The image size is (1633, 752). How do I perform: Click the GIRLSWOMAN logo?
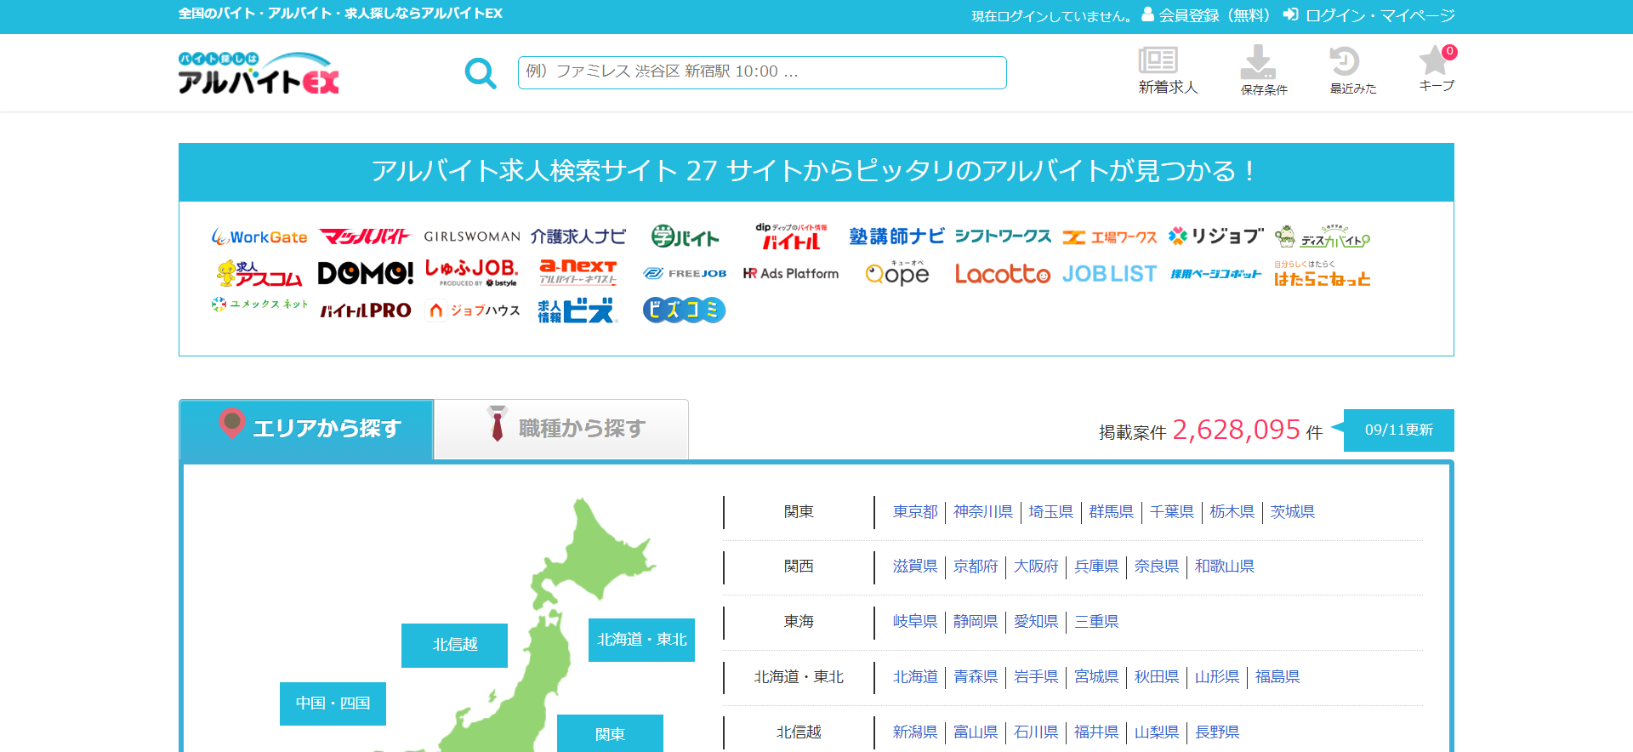(x=472, y=236)
